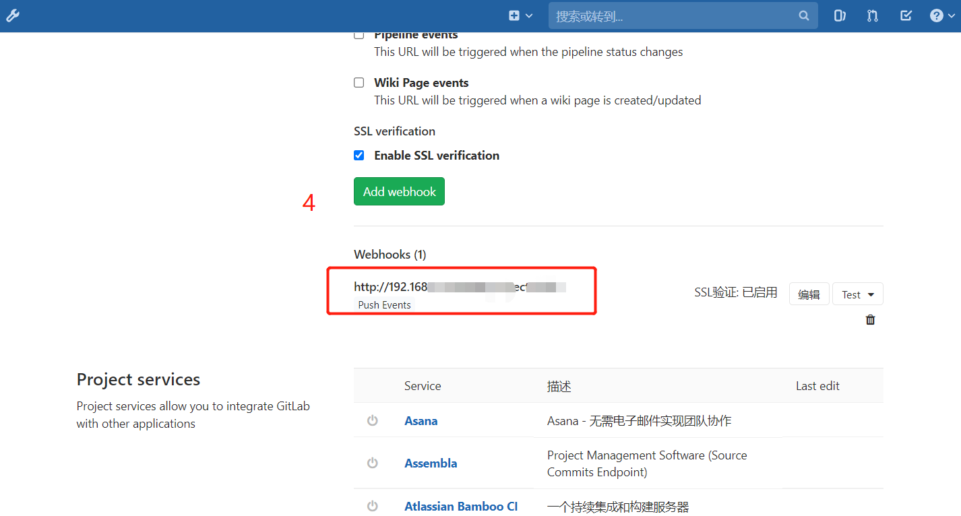
Task: Click the Asana description text
Action: 639,421
